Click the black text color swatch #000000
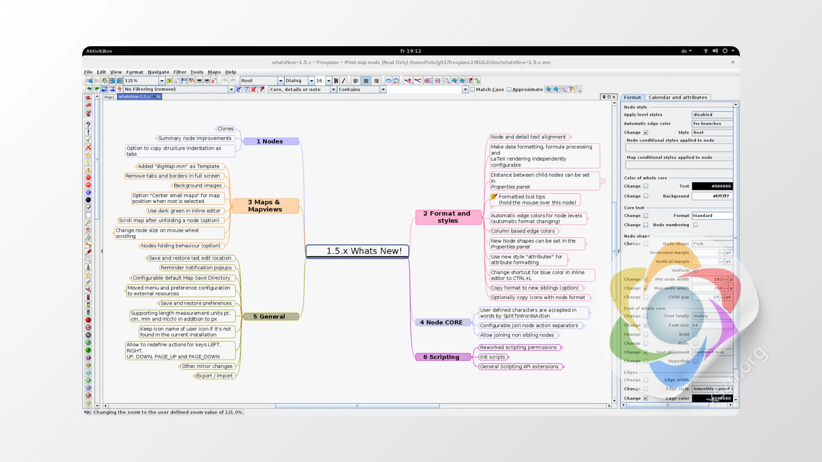 [x=712, y=186]
